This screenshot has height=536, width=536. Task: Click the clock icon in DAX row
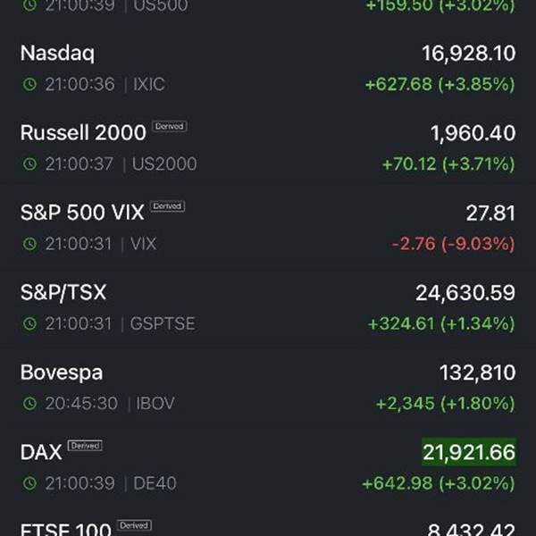click(29, 483)
